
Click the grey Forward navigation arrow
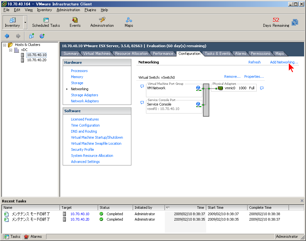tap(18, 36)
